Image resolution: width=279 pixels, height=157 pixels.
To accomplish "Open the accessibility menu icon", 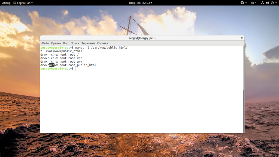I will pos(242,3).
